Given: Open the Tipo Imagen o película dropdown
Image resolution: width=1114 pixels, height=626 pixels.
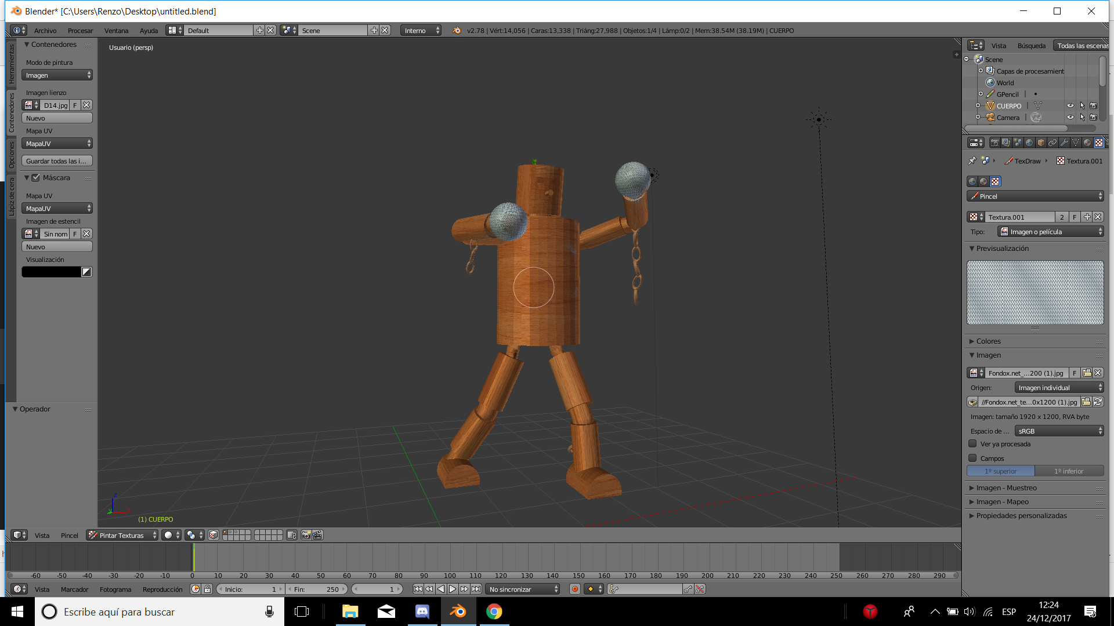Looking at the screenshot, I should coord(1051,232).
